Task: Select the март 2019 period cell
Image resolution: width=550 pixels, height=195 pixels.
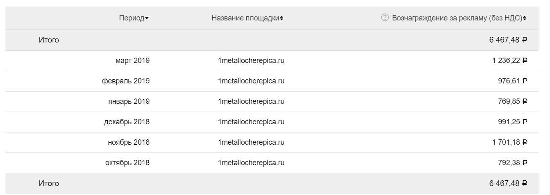Action: pyautogui.click(x=132, y=61)
